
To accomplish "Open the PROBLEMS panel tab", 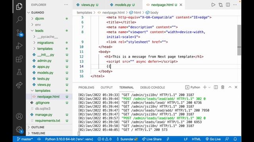I will click(86, 88).
